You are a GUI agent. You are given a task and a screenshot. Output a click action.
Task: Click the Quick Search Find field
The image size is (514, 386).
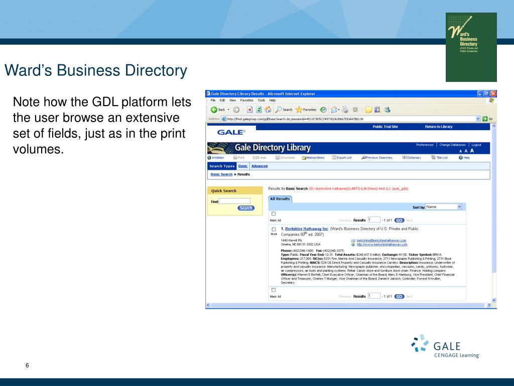click(x=234, y=201)
